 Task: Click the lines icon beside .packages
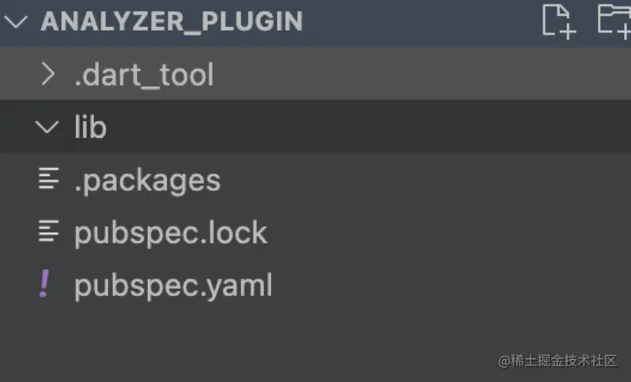pos(48,180)
